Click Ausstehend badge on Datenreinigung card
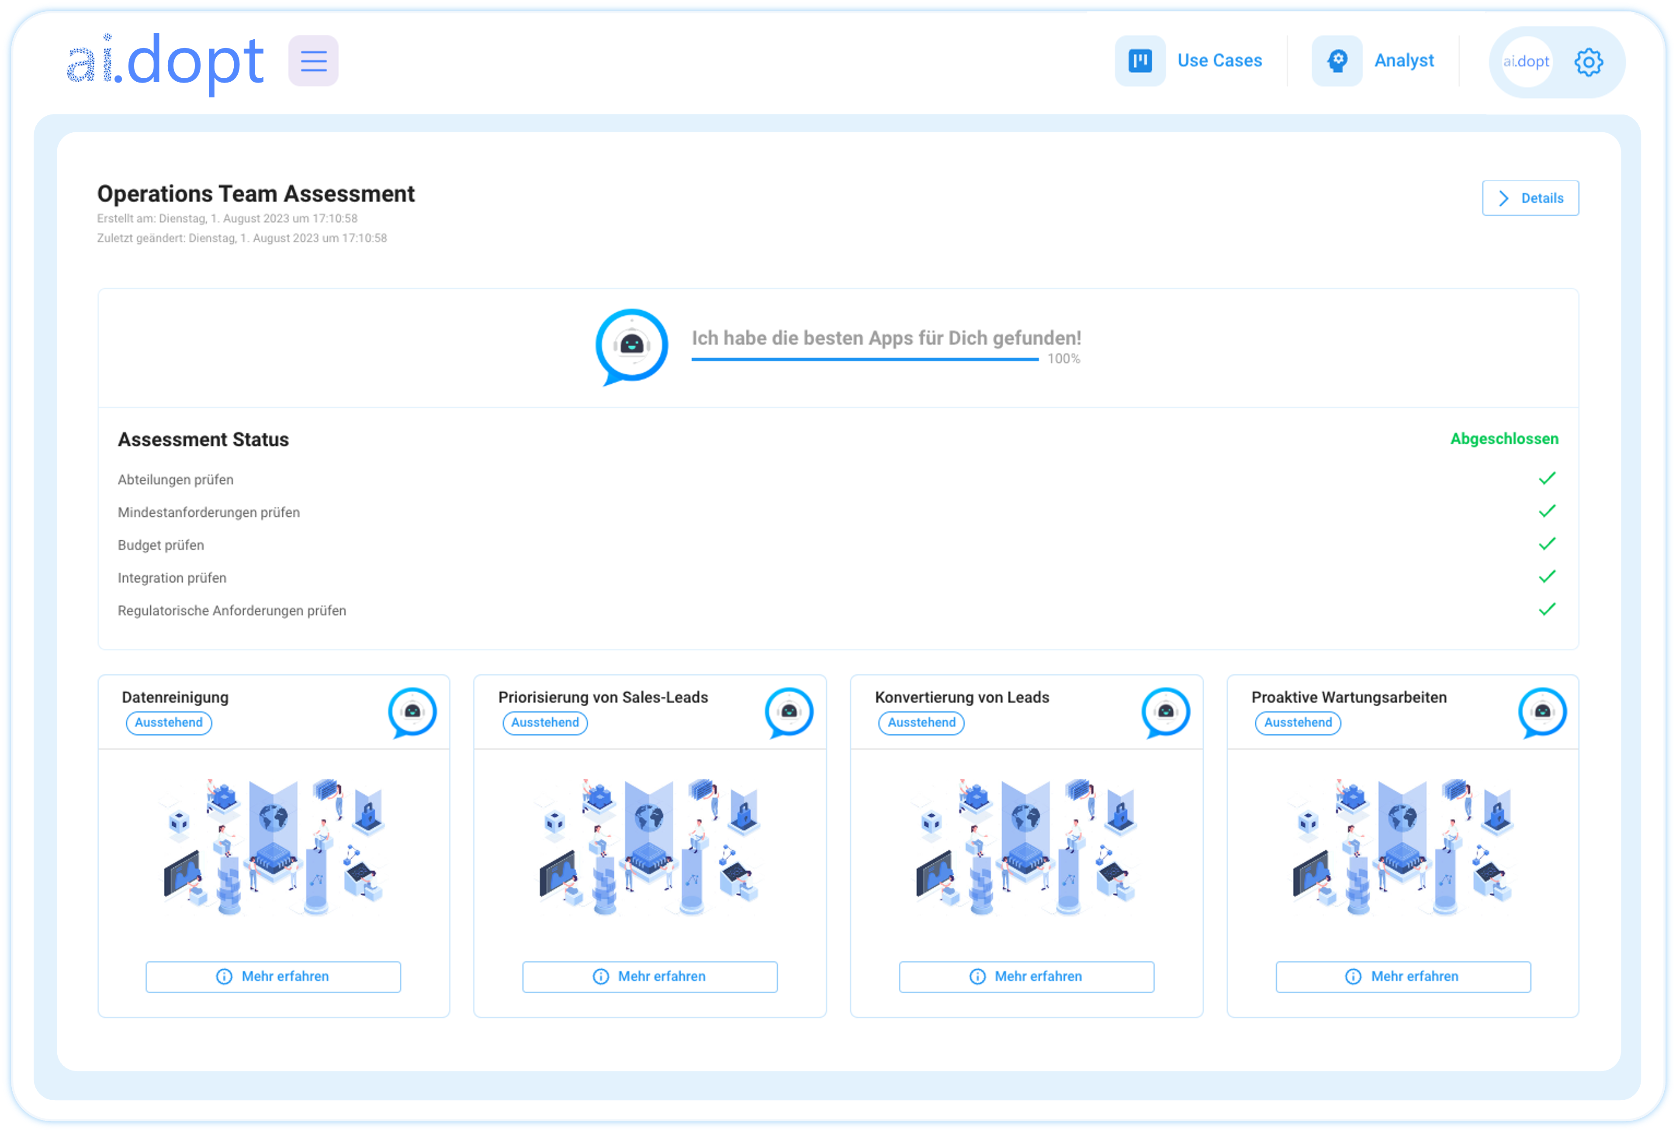1676x1133 pixels. pyautogui.click(x=169, y=723)
